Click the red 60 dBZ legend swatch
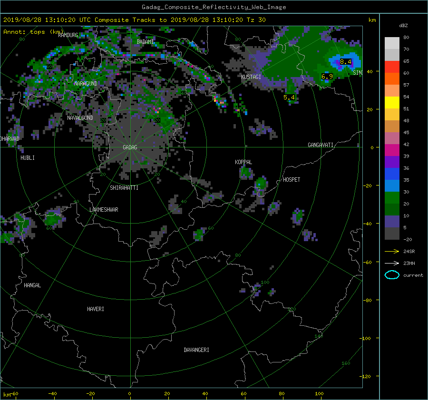Screen dimensions: 428x400 coord(392,67)
